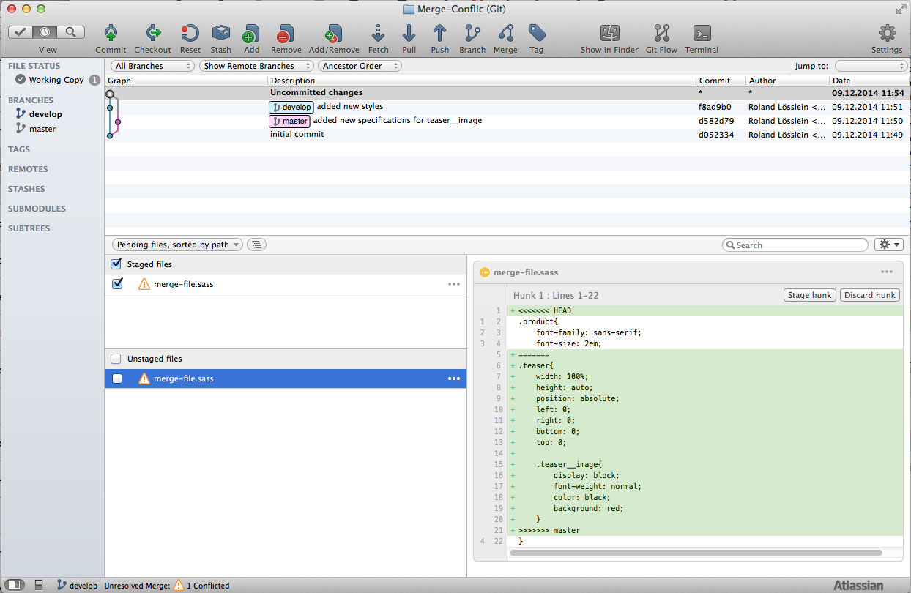The image size is (911, 593).
Task: Select the Add/Remove toolbar icon
Action: pos(334,33)
